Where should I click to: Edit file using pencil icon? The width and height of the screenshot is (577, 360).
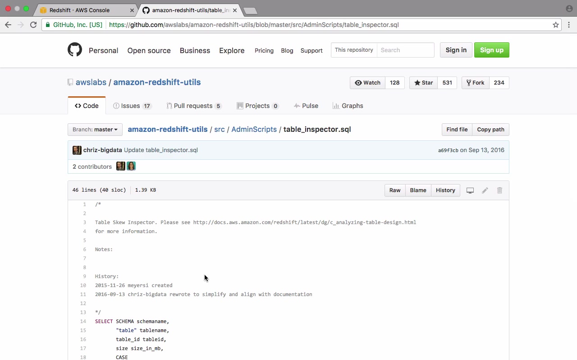pyautogui.click(x=485, y=190)
